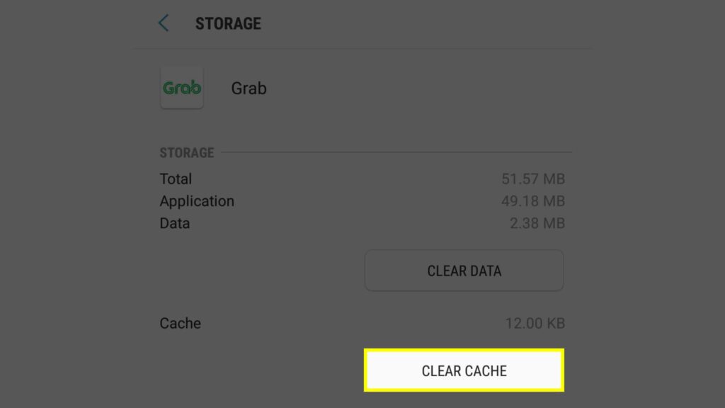Click the separator line under the title bar

362,49
